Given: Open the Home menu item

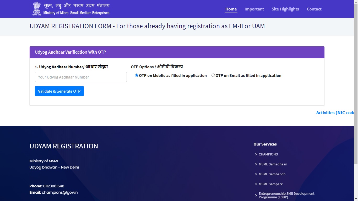Looking at the screenshot, I should click(231, 9).
